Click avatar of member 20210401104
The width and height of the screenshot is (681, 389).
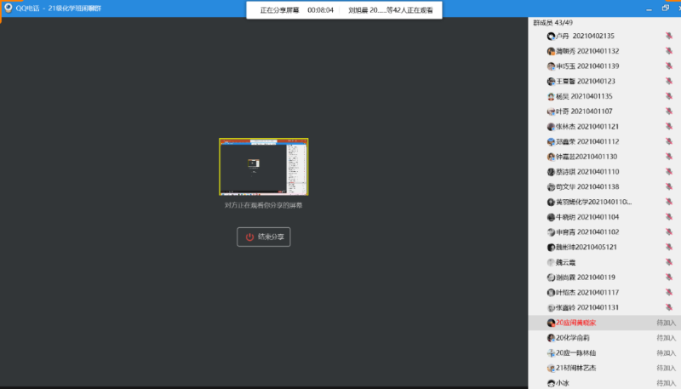click(x=551, y=218)
